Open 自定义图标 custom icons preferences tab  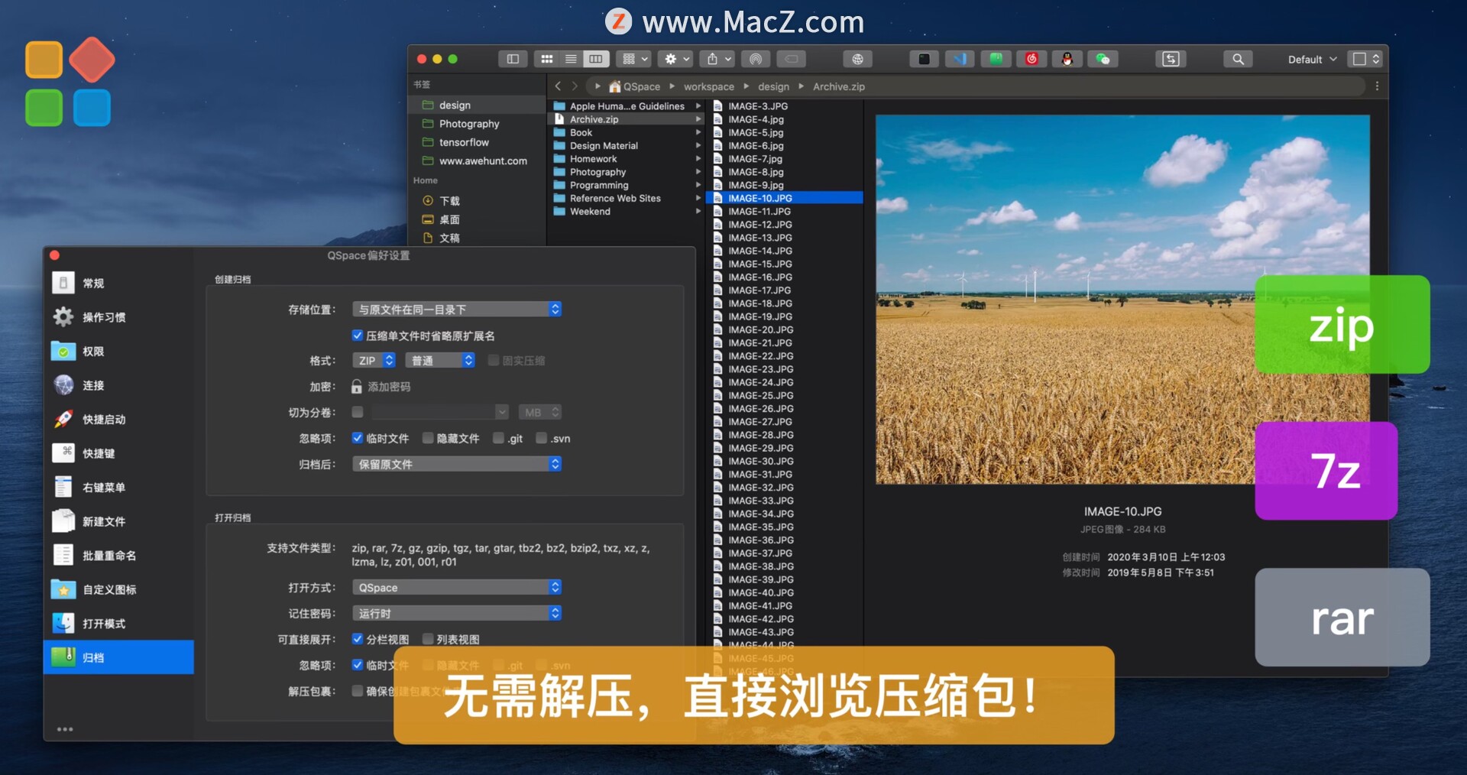pos(118,589)
